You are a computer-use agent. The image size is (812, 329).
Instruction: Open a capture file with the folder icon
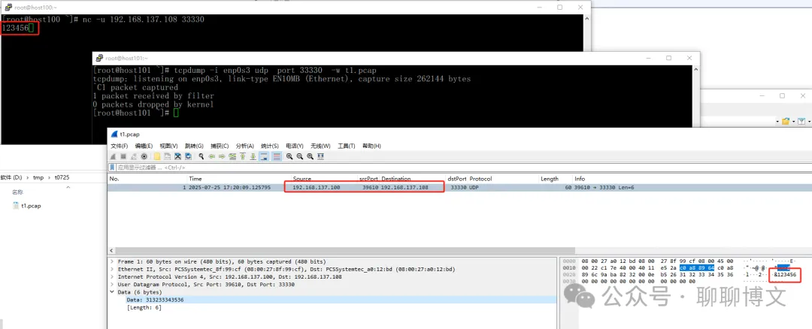(157, 156)
